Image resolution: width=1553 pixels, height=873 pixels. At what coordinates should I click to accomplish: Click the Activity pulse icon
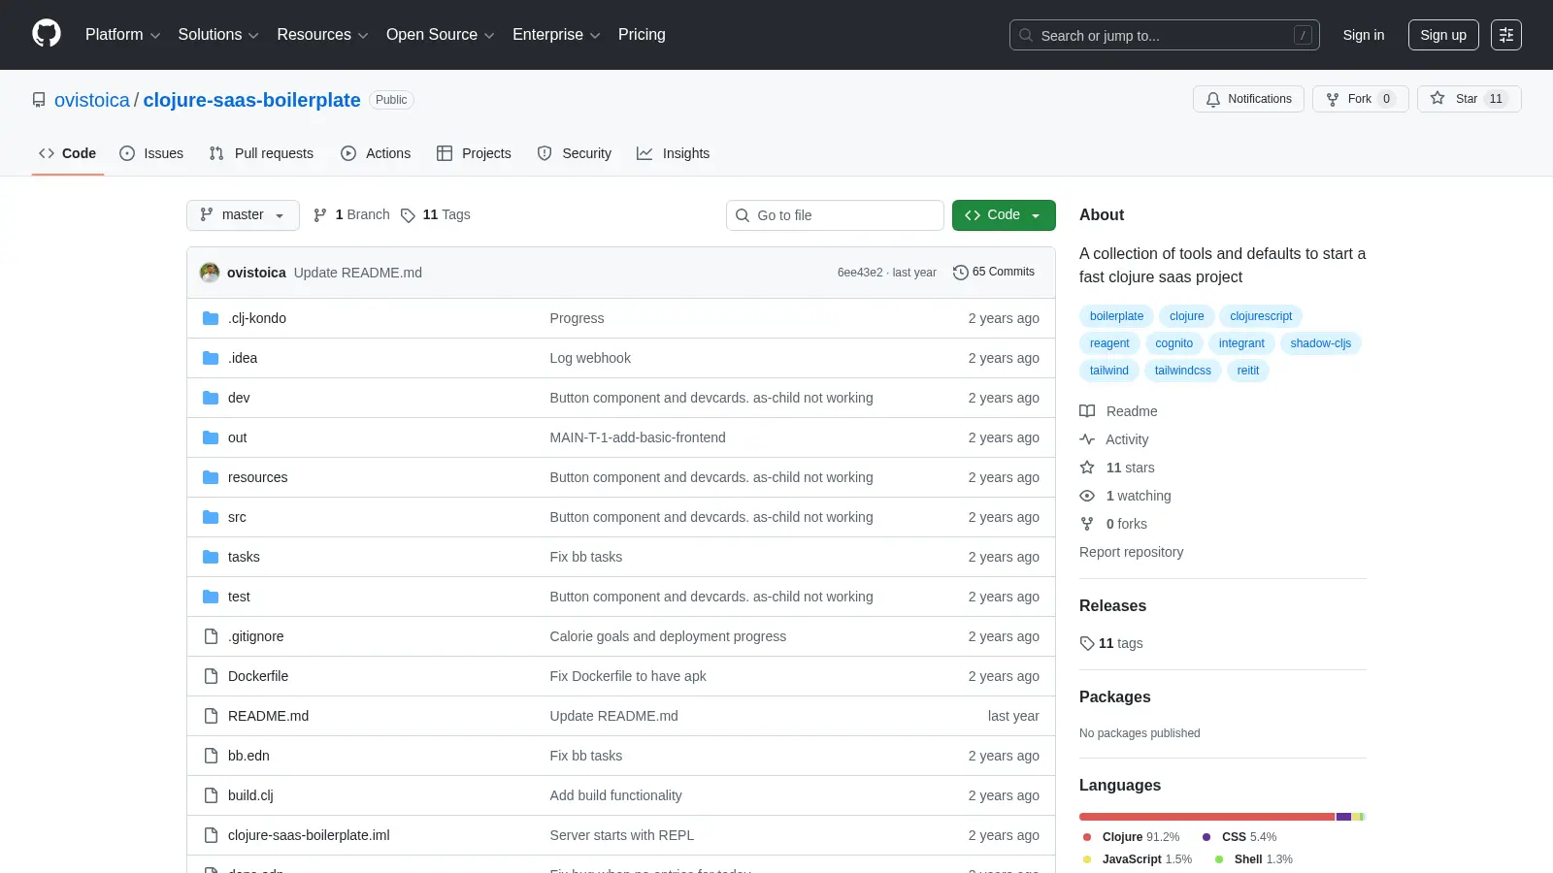point(1087,439)
